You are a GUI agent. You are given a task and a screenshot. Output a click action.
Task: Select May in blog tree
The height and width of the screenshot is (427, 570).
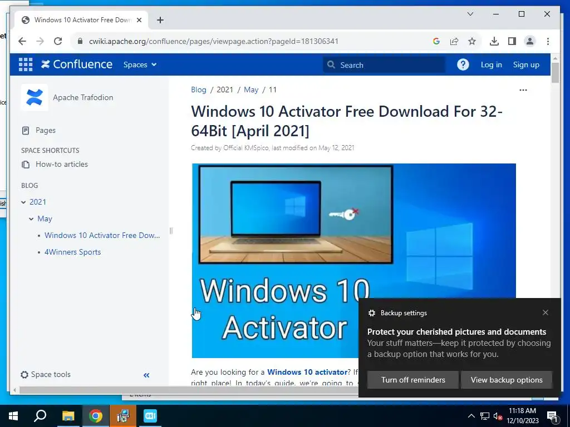point(45,219)
